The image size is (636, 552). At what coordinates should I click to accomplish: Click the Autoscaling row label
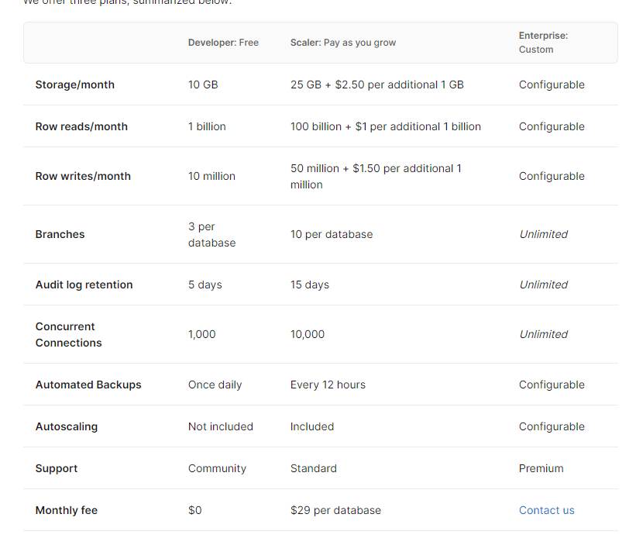(x=67, y=426)
